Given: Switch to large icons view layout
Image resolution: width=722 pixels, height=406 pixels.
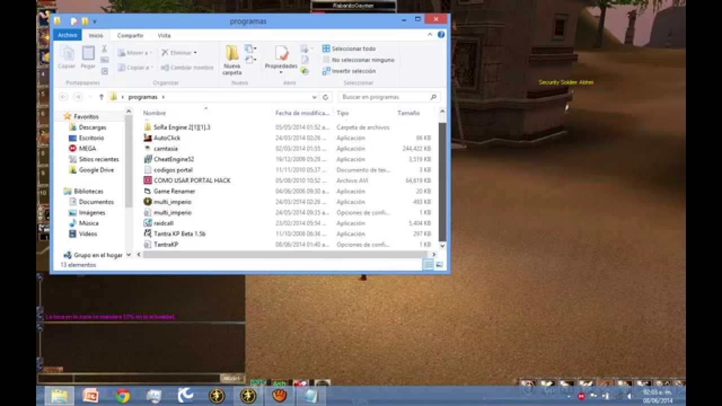Looking at the screenshot, I should [439, 264].
